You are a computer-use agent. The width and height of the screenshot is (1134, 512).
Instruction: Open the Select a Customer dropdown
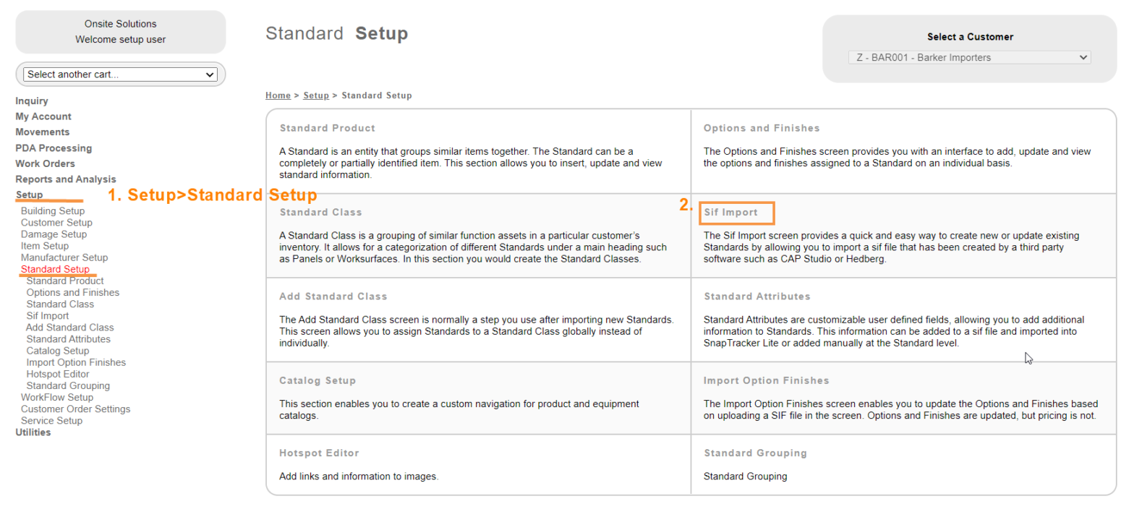click(x=969, y=57)
